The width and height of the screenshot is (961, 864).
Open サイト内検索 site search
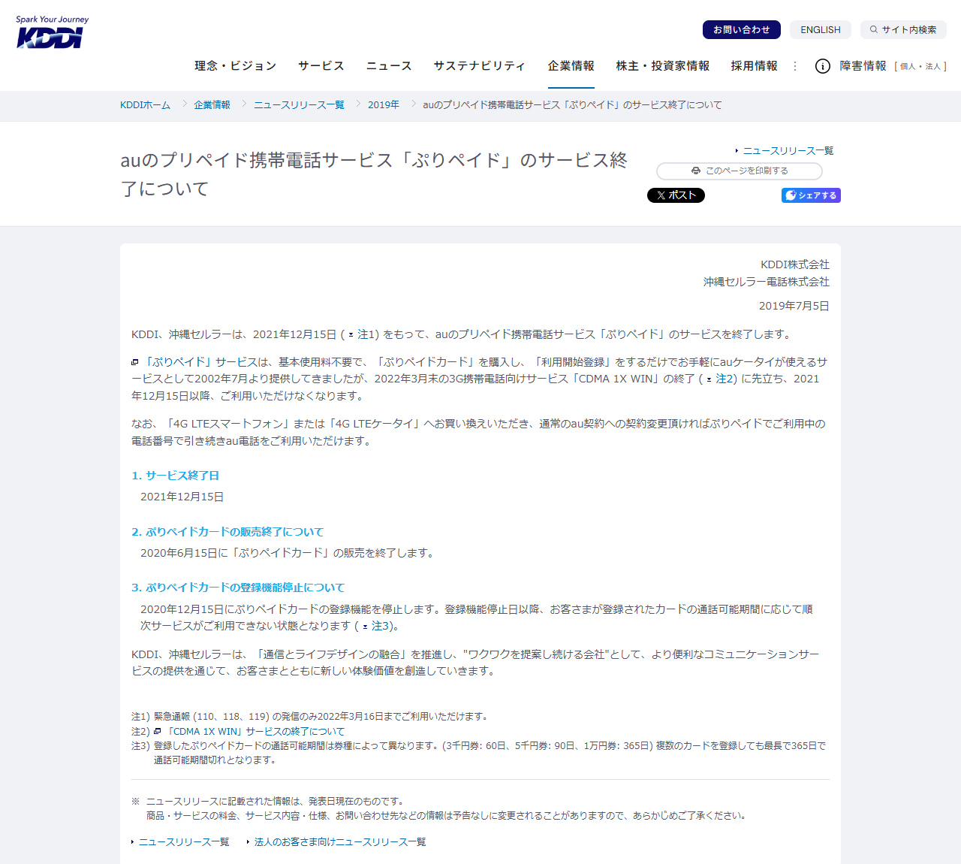click(903, 30)
